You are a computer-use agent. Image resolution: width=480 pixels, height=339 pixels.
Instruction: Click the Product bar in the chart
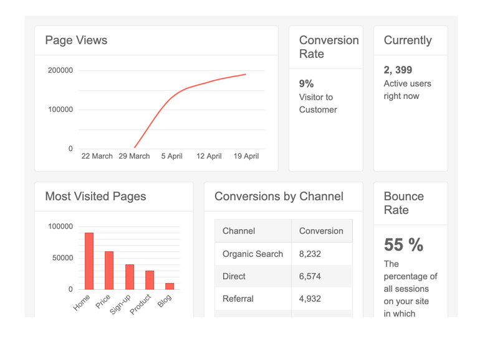(150, 280)
